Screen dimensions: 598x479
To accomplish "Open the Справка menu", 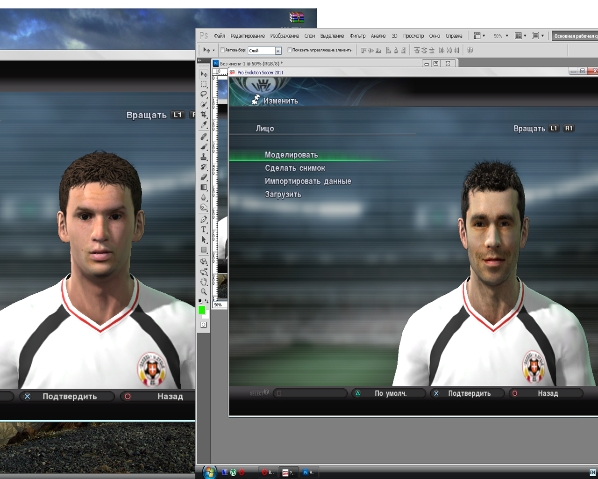I will tap(454, 36).
